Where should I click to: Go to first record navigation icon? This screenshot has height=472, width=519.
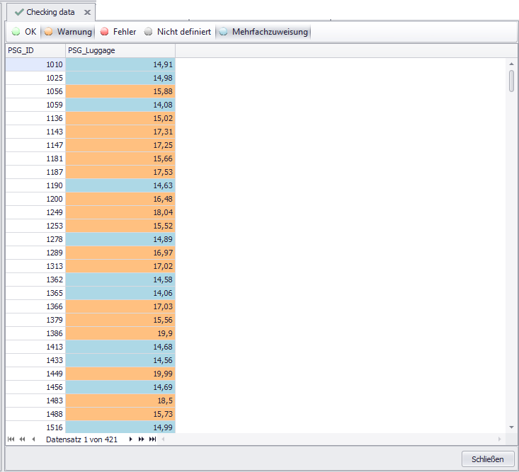pyautogui.click(x=11, y=439)
